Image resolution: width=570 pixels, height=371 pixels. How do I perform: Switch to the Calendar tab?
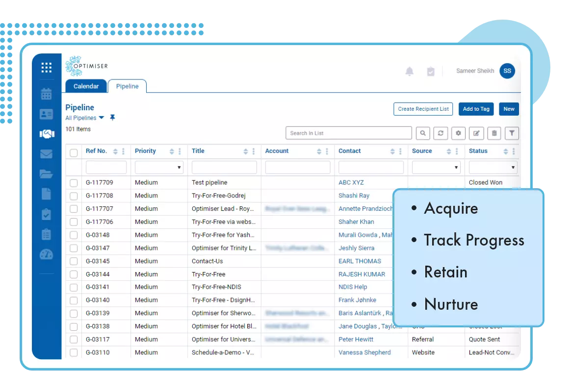tap(86, 86)
